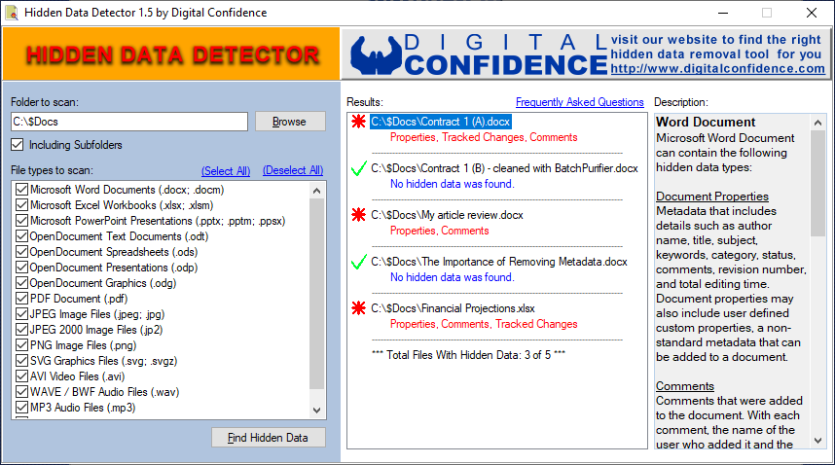Uncheck WAVE / BWF Audio Files (.wav)

tap(21, 392)
